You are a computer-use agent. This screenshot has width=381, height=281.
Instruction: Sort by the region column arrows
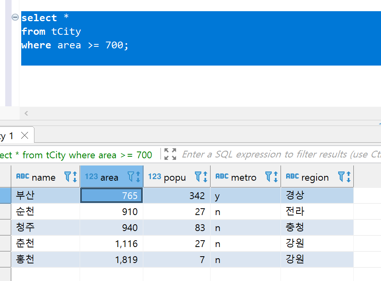pyautogui.click(x=349, y=177)
